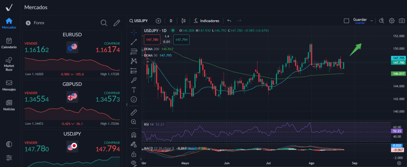Add a comparison symbol with plus icon

pyautogui.click(x=158, y=21)
